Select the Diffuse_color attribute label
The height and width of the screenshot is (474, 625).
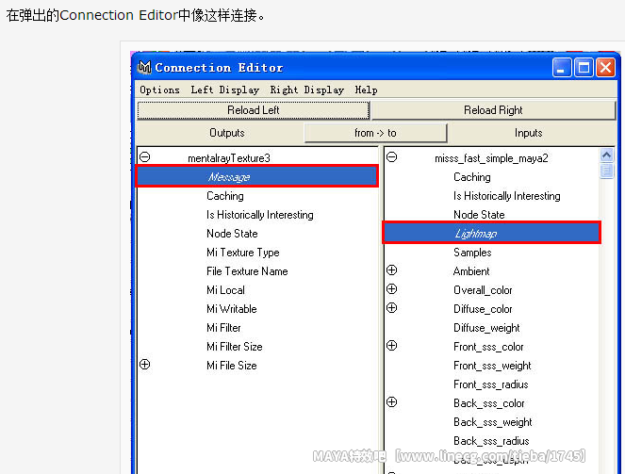(483, 309)
